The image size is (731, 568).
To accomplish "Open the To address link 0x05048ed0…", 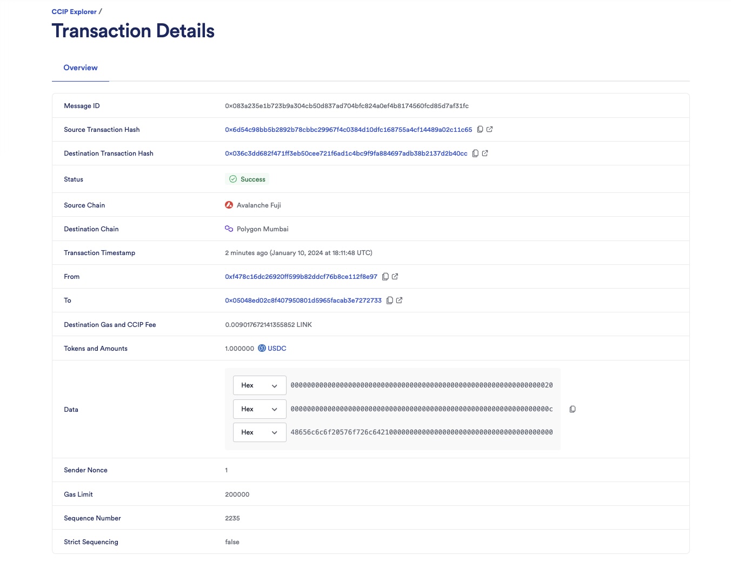I will tap(303, 300).
